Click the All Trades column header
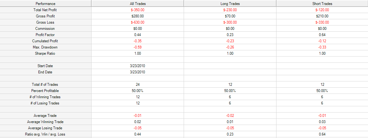The image size is (368, 138). pyautogui.click(x=137, y=4)
